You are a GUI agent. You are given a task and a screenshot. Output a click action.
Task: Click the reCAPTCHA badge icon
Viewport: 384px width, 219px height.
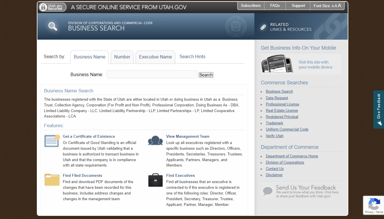click(374, 204)
